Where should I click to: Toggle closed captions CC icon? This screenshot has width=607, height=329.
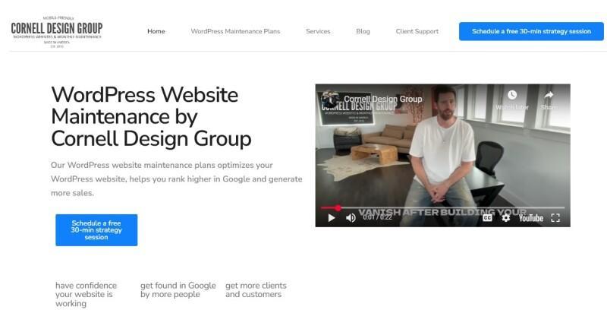click(x=487, y=218)
